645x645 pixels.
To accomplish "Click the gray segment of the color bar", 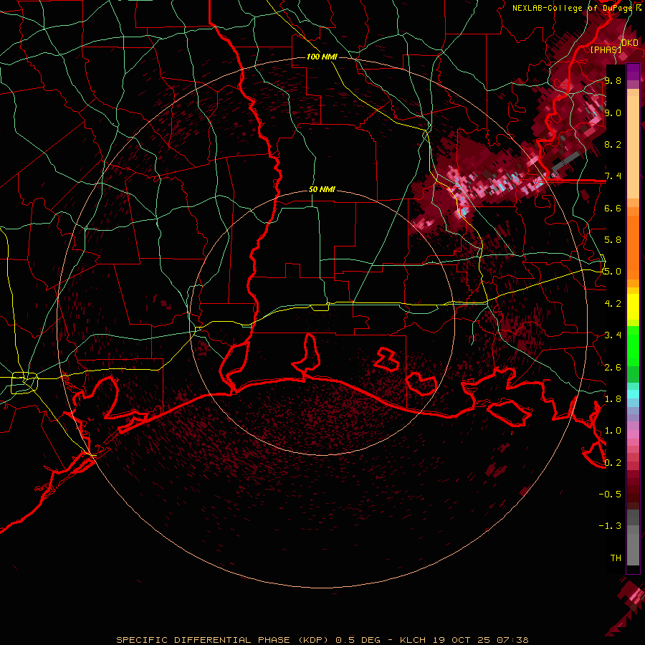I will pos(633,537).
